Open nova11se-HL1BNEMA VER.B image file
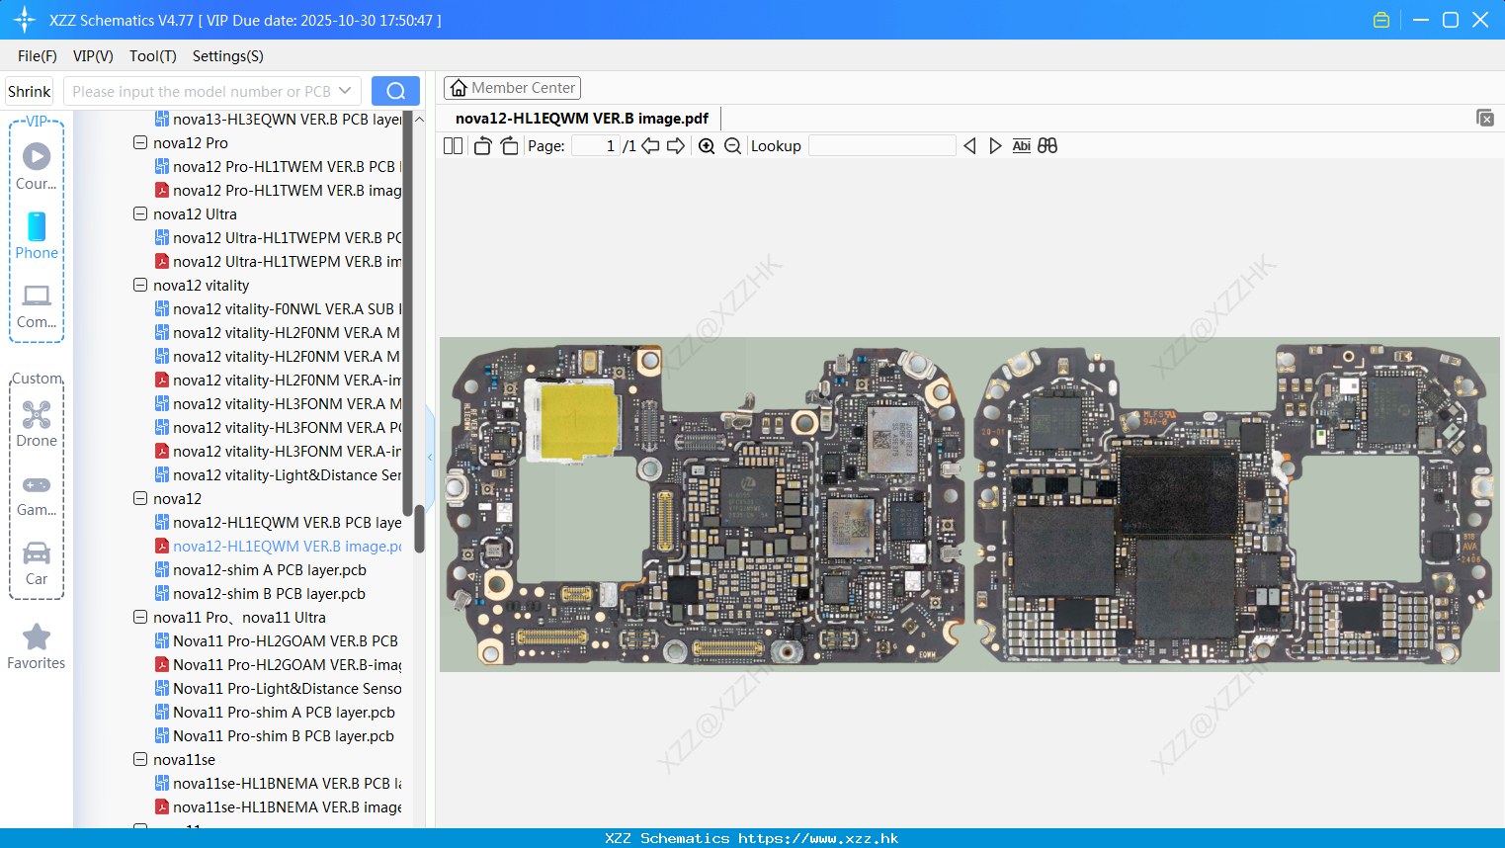The image size is (1505, 848). tap(279, 806)
